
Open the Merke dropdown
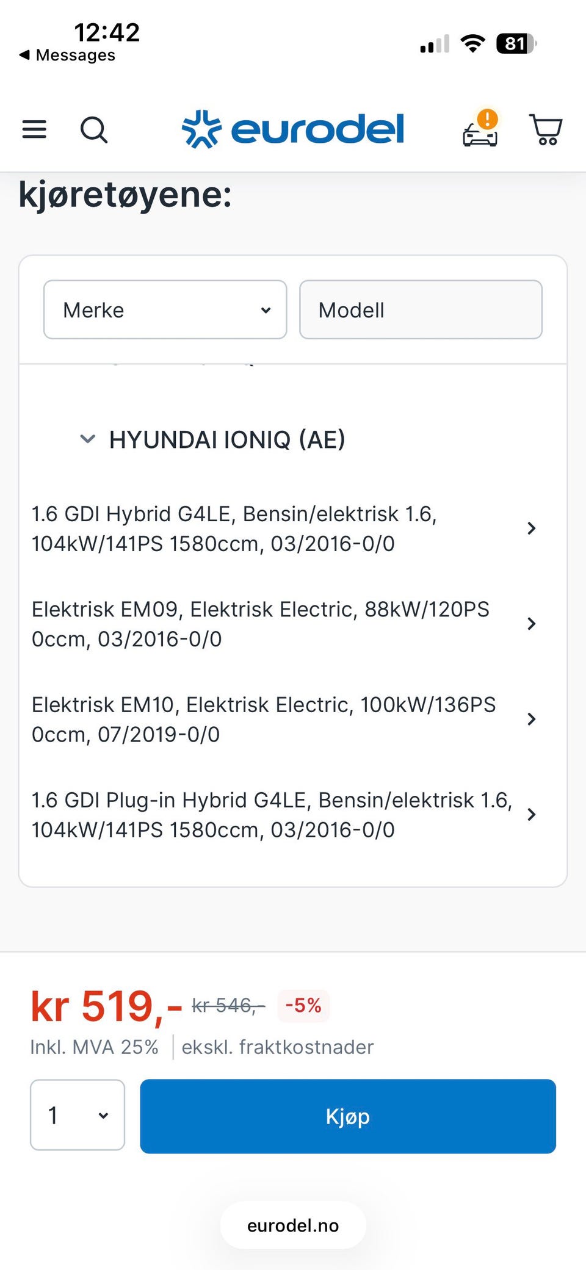165,309
